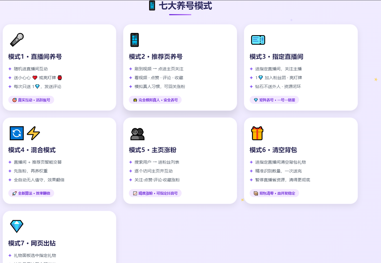Click the 模式4 • 混合模式 title
Viewport: 381px width, 263px height.
(x=32, y=150)
